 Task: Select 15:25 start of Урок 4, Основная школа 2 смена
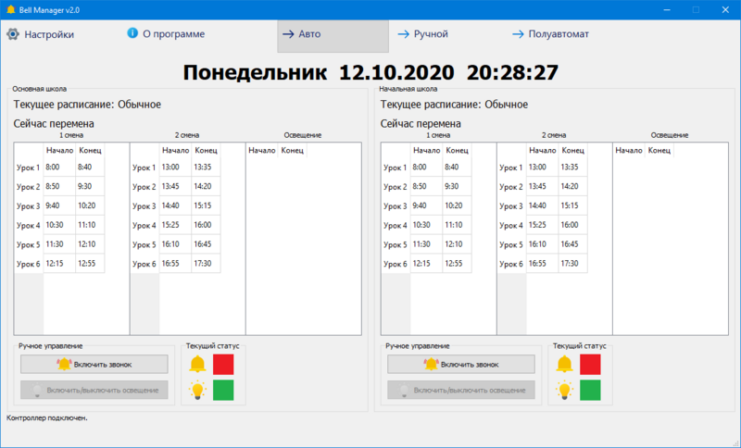click(175, 225)
